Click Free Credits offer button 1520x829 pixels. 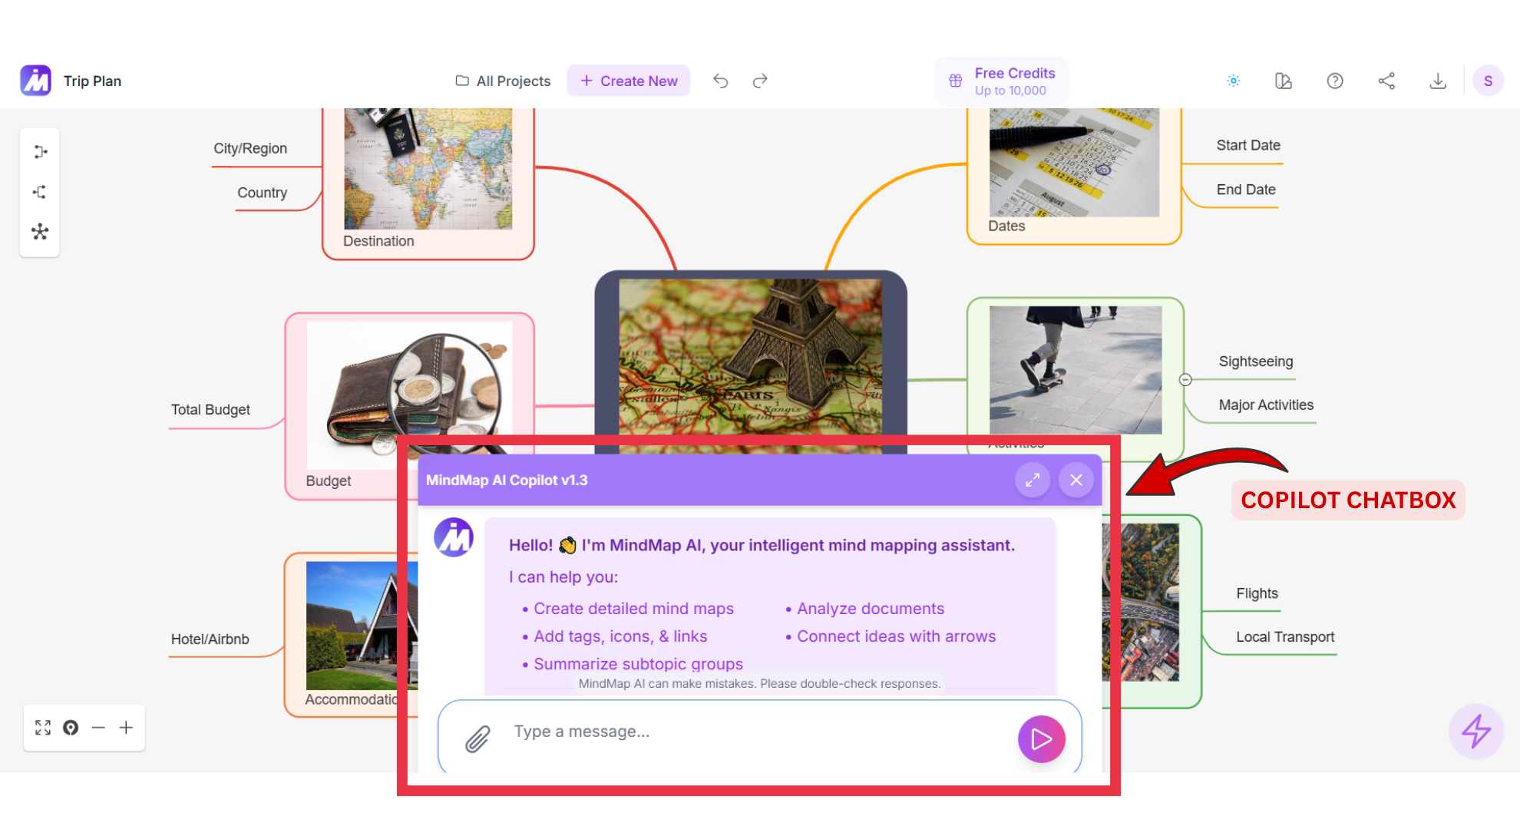(1001, 81)
